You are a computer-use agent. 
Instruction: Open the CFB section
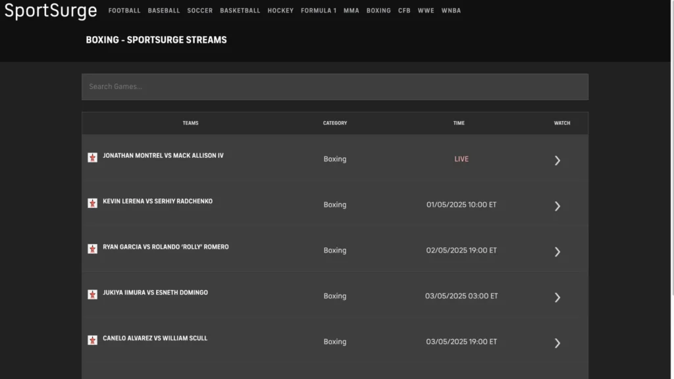click(x=404, y=11)
